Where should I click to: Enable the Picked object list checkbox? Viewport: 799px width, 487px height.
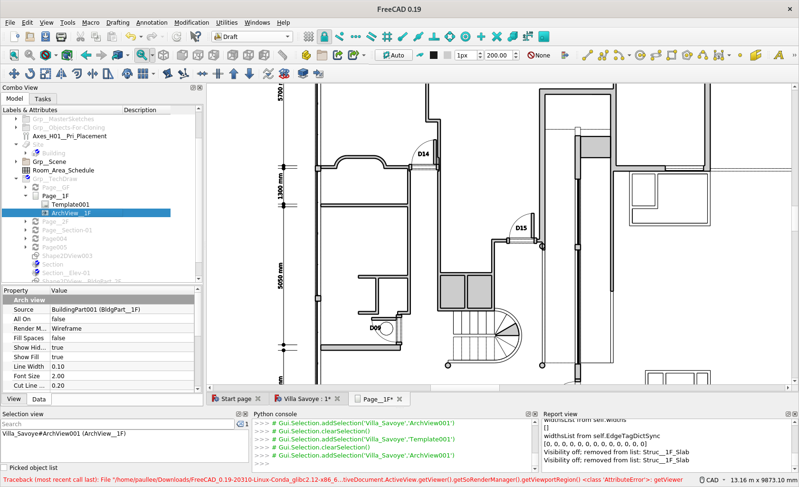pos(4,468)
